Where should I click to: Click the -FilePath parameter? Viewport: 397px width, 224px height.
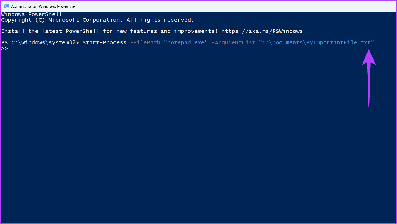[x=145, y=42]
